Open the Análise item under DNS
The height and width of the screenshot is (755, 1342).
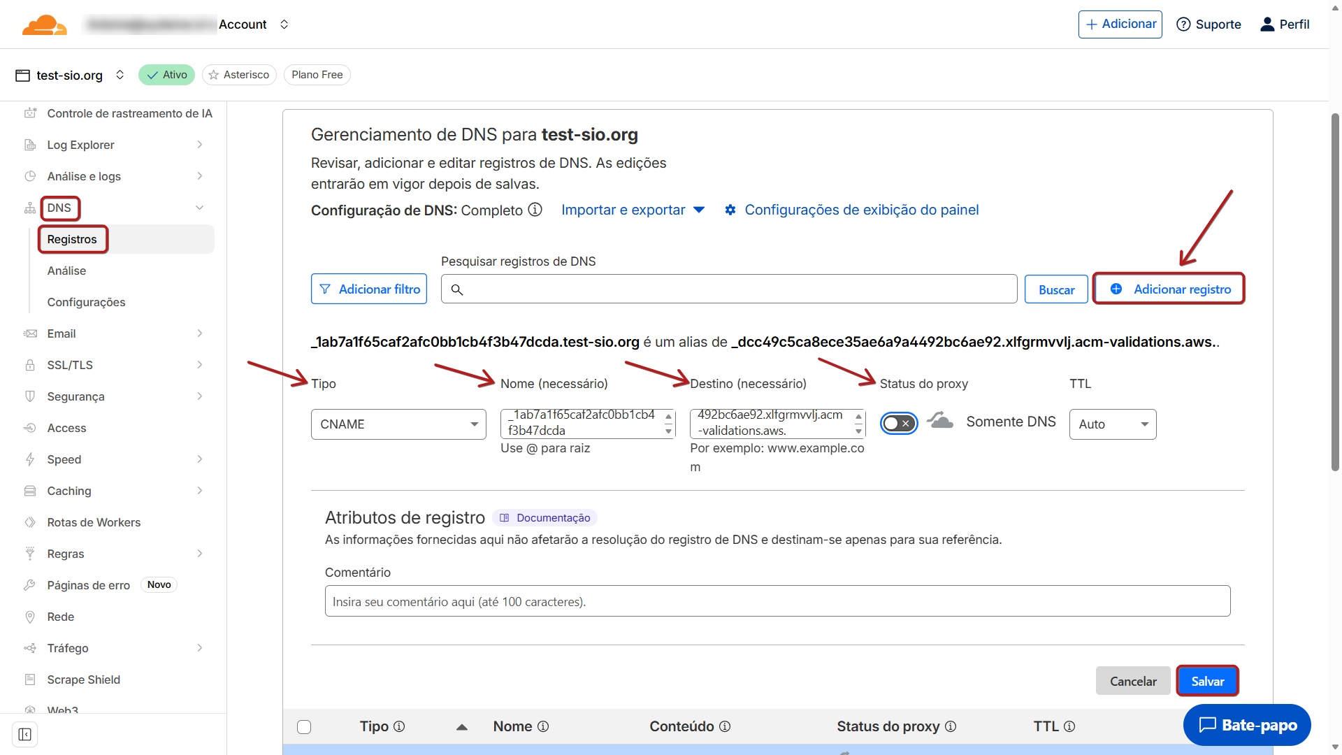click(x=67, y=271)
